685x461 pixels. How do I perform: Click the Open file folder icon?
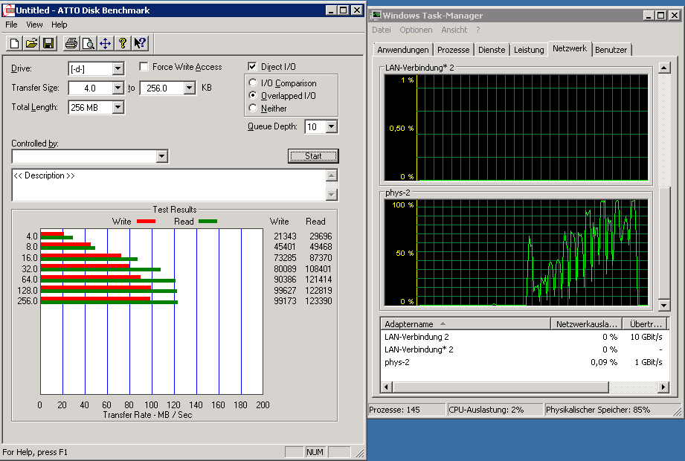[31, 43]
